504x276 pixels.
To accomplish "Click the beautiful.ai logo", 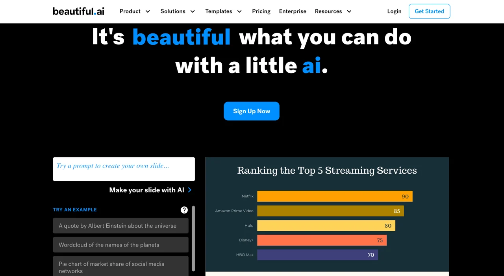I will [x=79, y=11].
